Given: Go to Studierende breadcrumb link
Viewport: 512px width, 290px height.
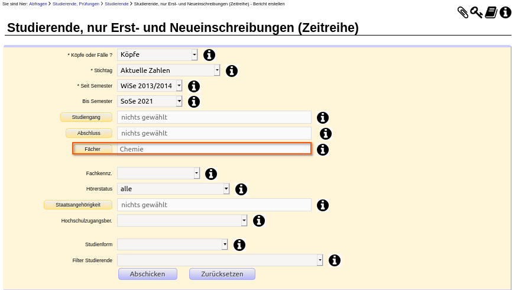Looking at the screenshot, I should [116, 4].
